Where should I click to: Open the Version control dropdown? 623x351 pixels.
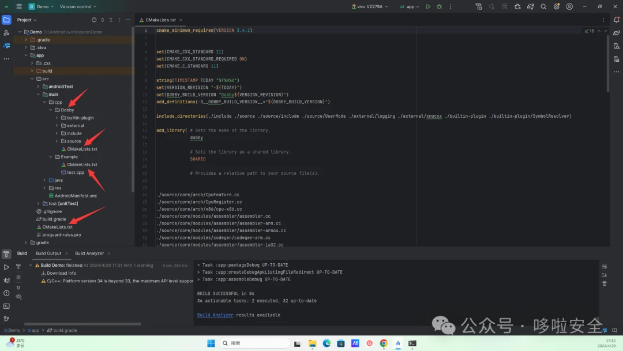pos(78,7)
